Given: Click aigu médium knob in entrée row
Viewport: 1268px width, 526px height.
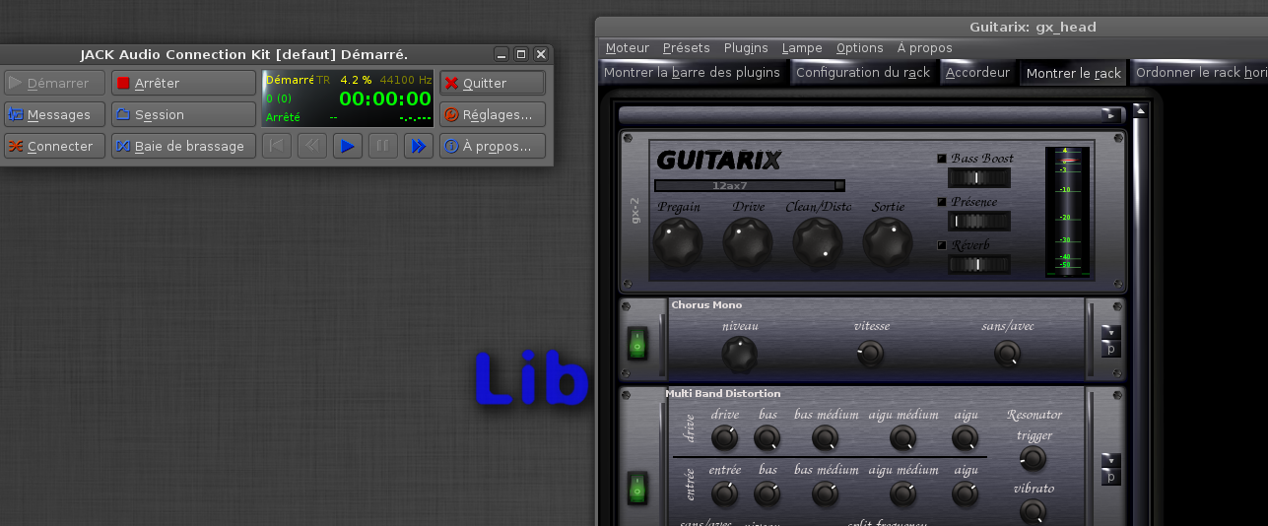Looking at the screenshot, I should [x=903, y=493].
